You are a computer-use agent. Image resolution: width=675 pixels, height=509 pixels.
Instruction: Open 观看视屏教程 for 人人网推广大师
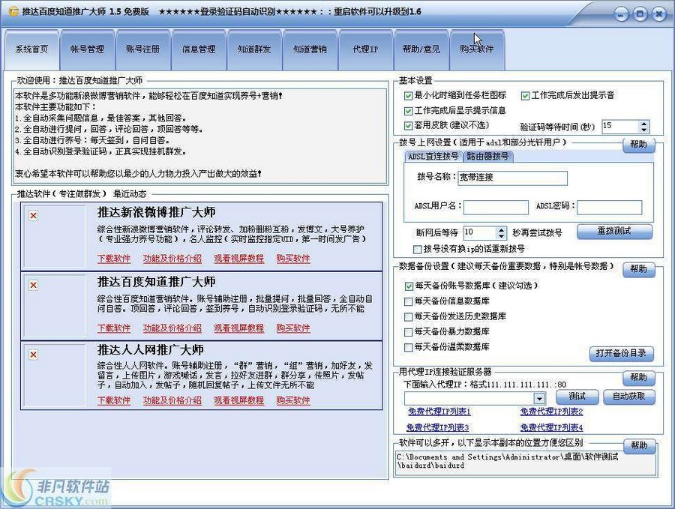click(239, 400)
